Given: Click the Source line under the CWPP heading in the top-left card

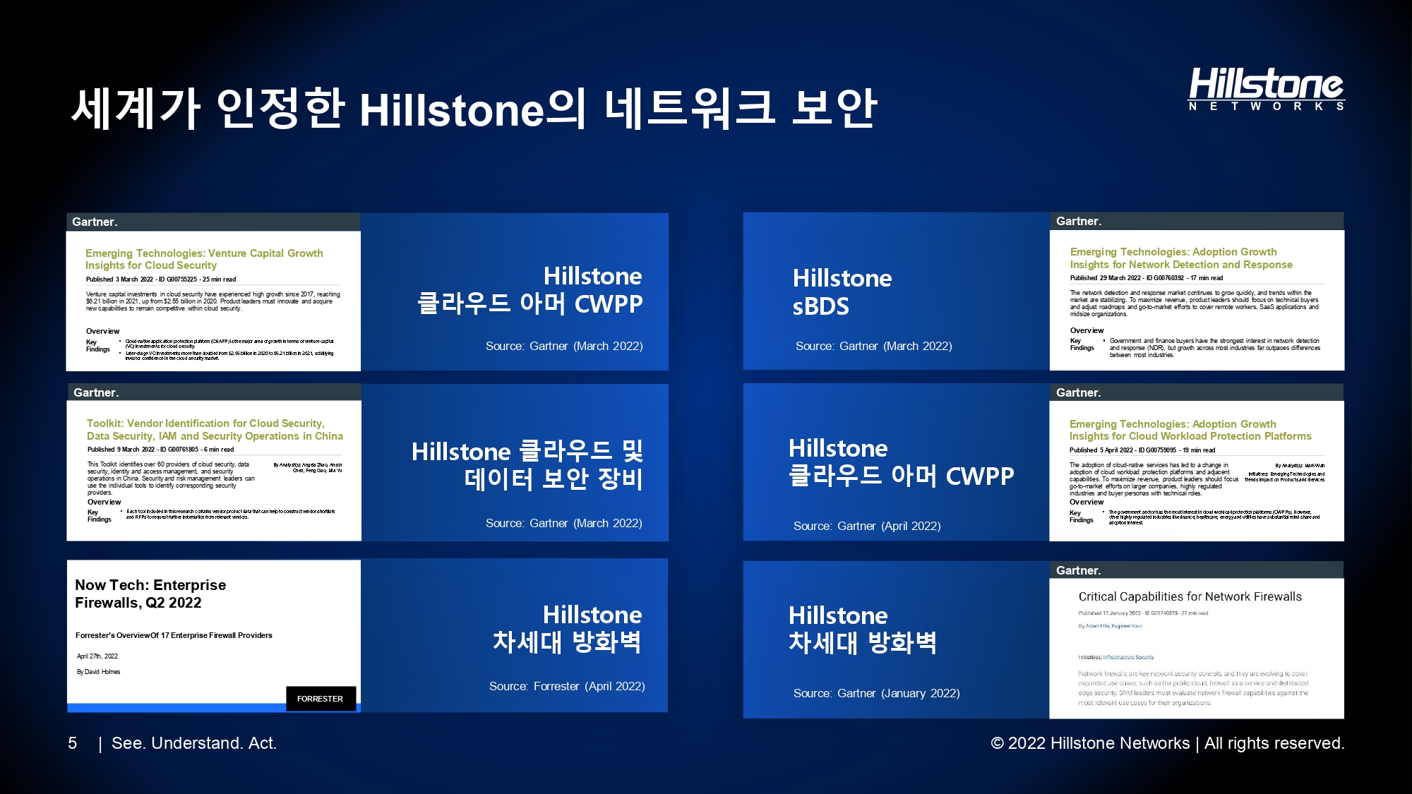Looking at the screenshot, I should 564,346.
